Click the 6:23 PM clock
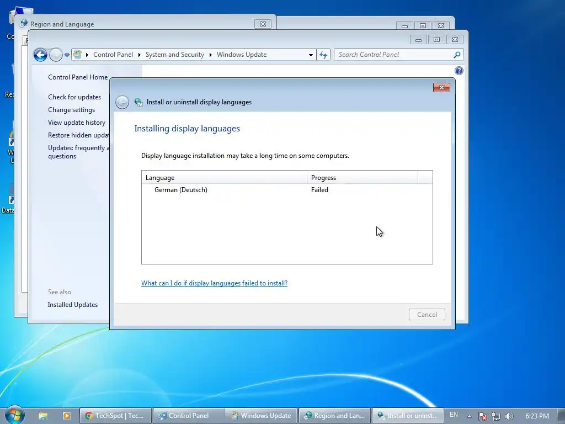 (537, 416)
